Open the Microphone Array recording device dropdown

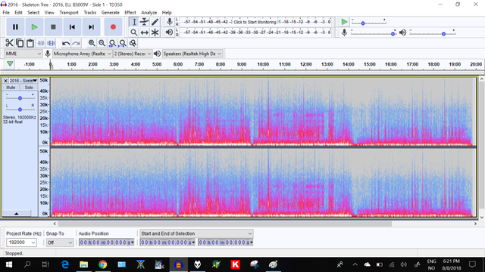82,54
